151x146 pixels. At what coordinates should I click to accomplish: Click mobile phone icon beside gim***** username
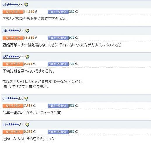click(x=27, y=125)
